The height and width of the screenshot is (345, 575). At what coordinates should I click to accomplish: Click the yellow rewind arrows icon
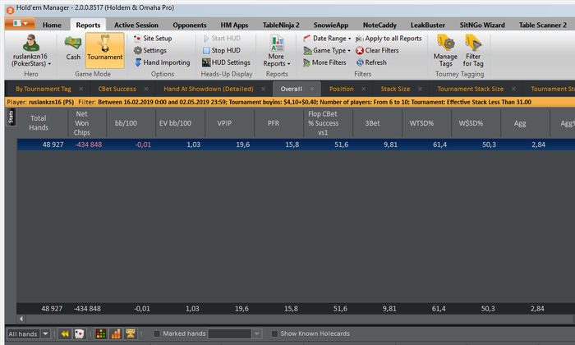(x=65, y=333)
